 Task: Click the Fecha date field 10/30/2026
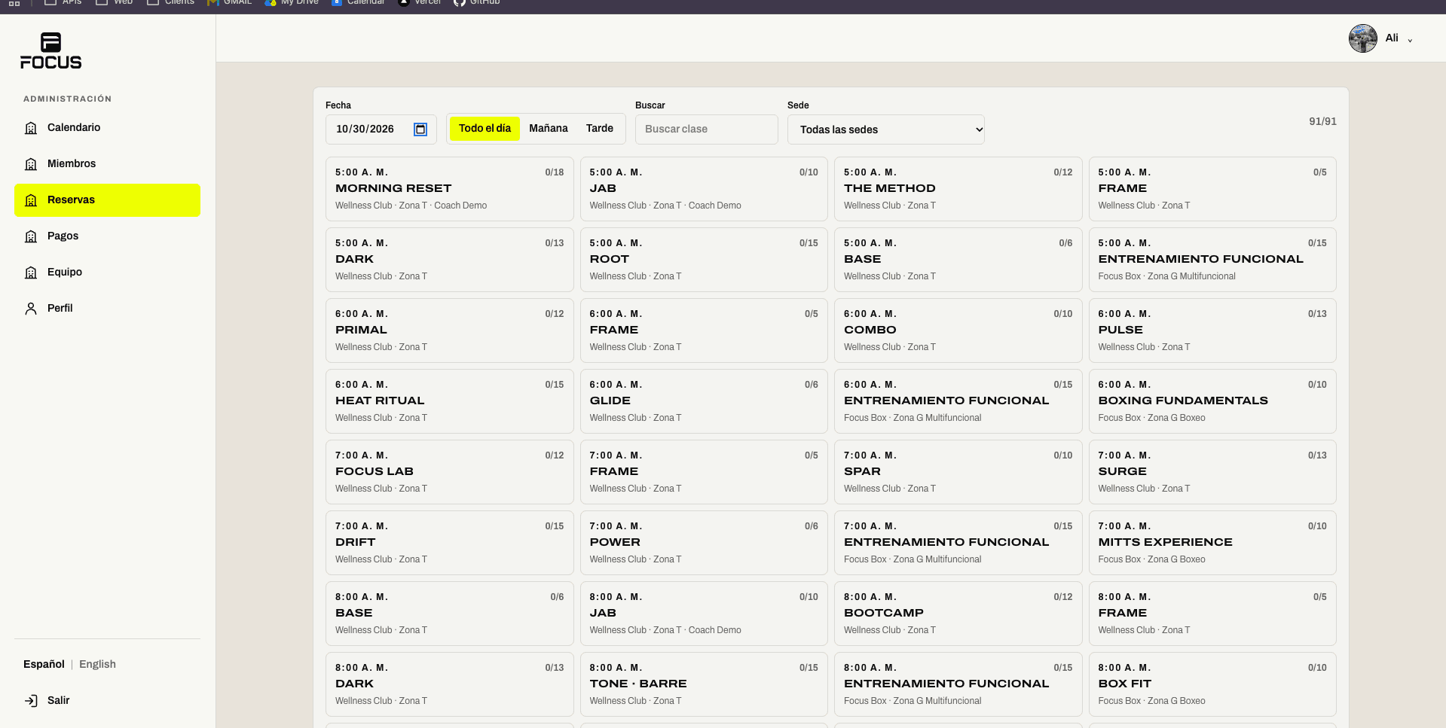381,129
